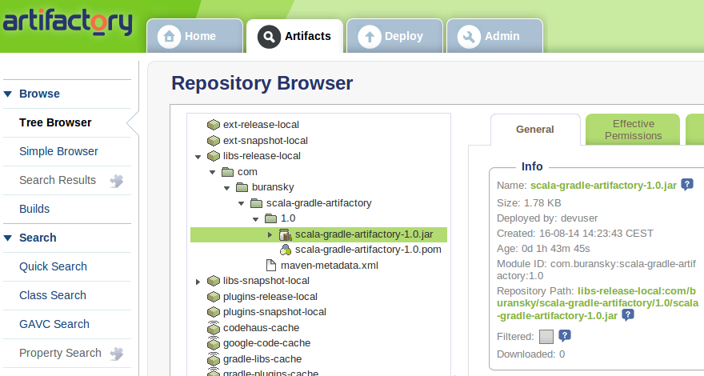Expand the libs-snapshot-local tree node
The image size is (704, 376).
click(x=198, y=282)
